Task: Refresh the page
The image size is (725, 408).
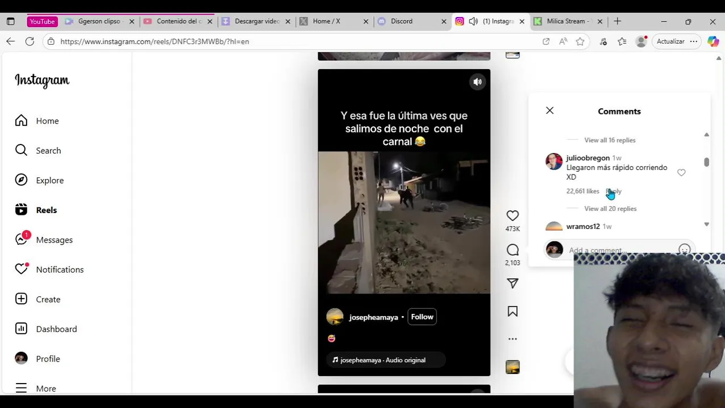Action: pos(29,41)
